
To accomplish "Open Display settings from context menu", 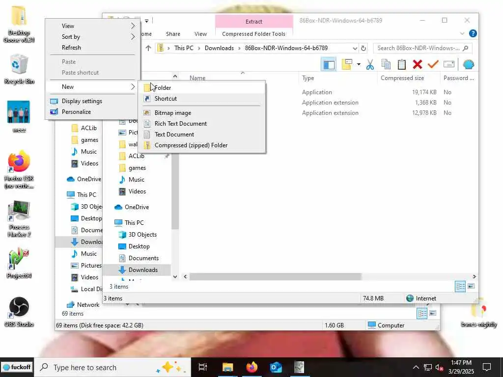I will tap(92, 101).
